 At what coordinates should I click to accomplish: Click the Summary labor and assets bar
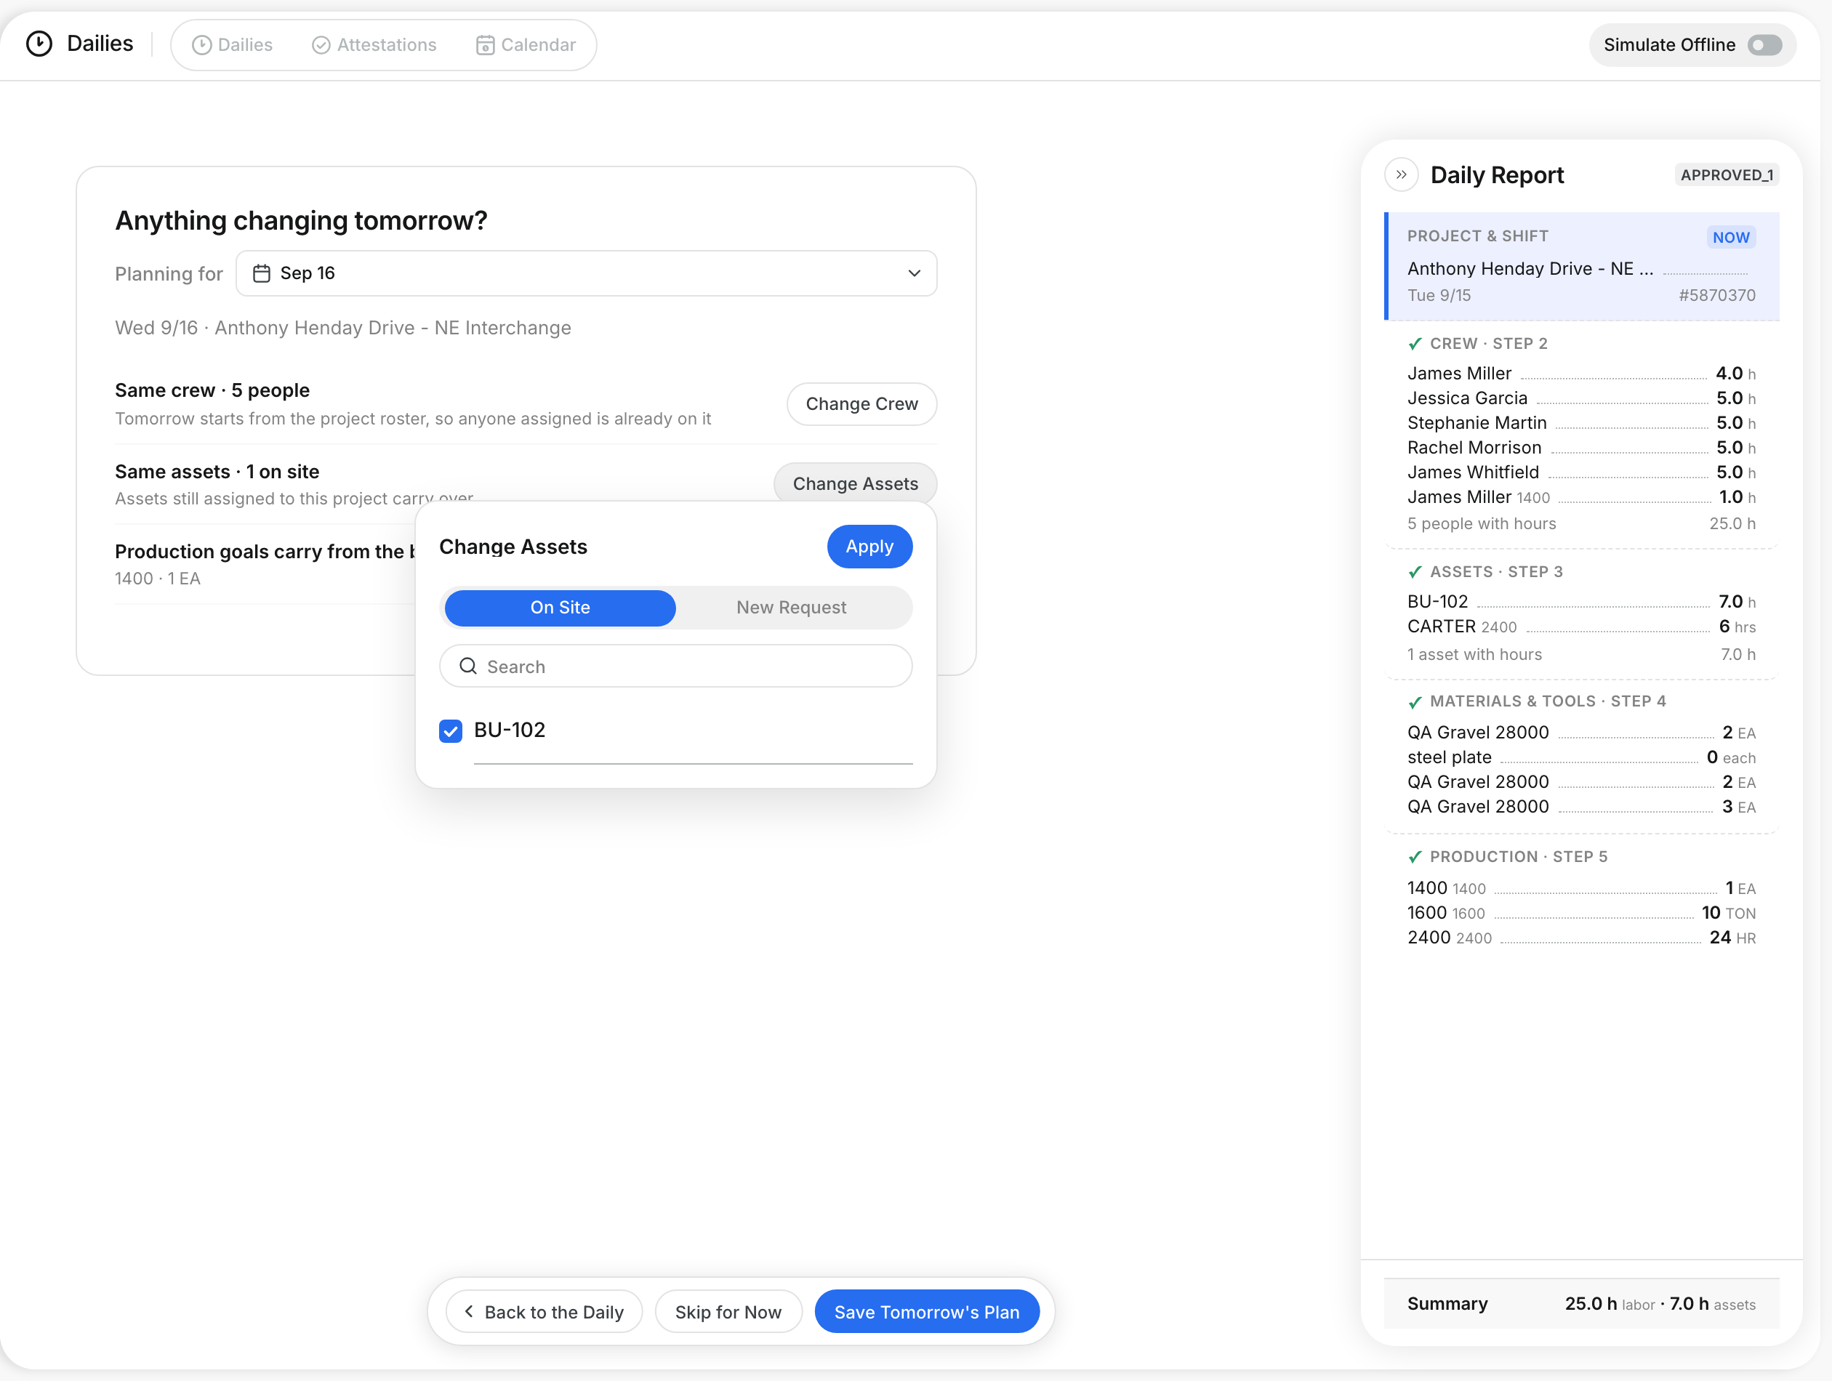click(1581, 1304)
